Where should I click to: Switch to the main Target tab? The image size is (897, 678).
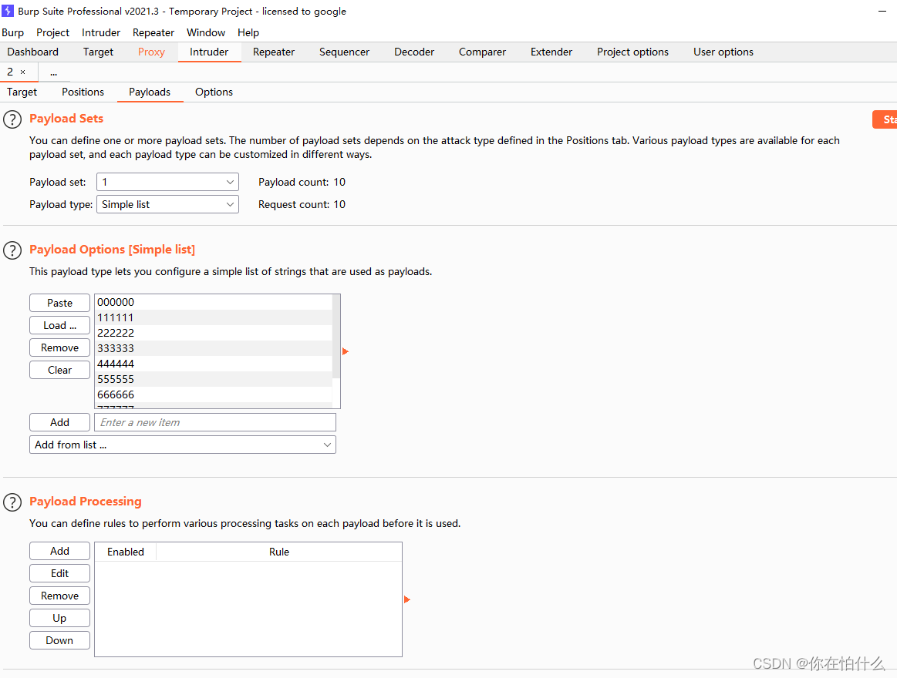click(98, 52)
